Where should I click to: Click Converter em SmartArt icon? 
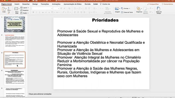(x=107, y=9)
